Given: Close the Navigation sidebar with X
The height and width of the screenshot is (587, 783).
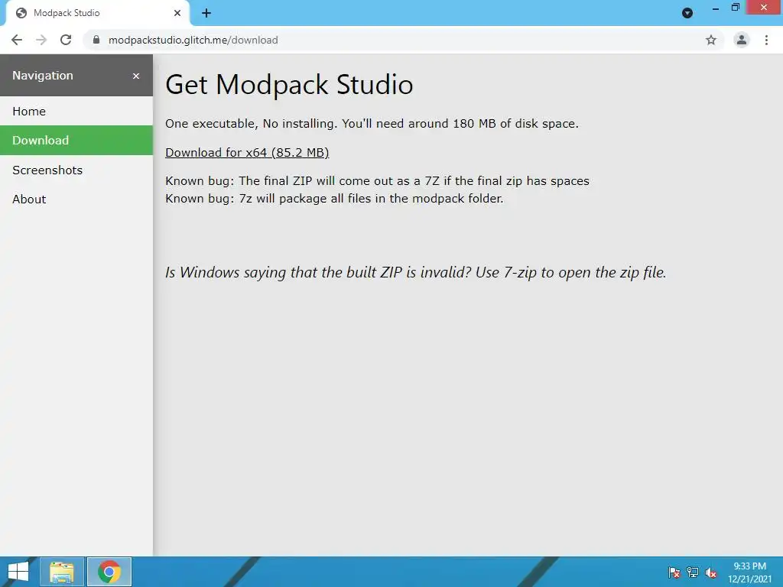Looking at the screenshot, I should point(136,76).
